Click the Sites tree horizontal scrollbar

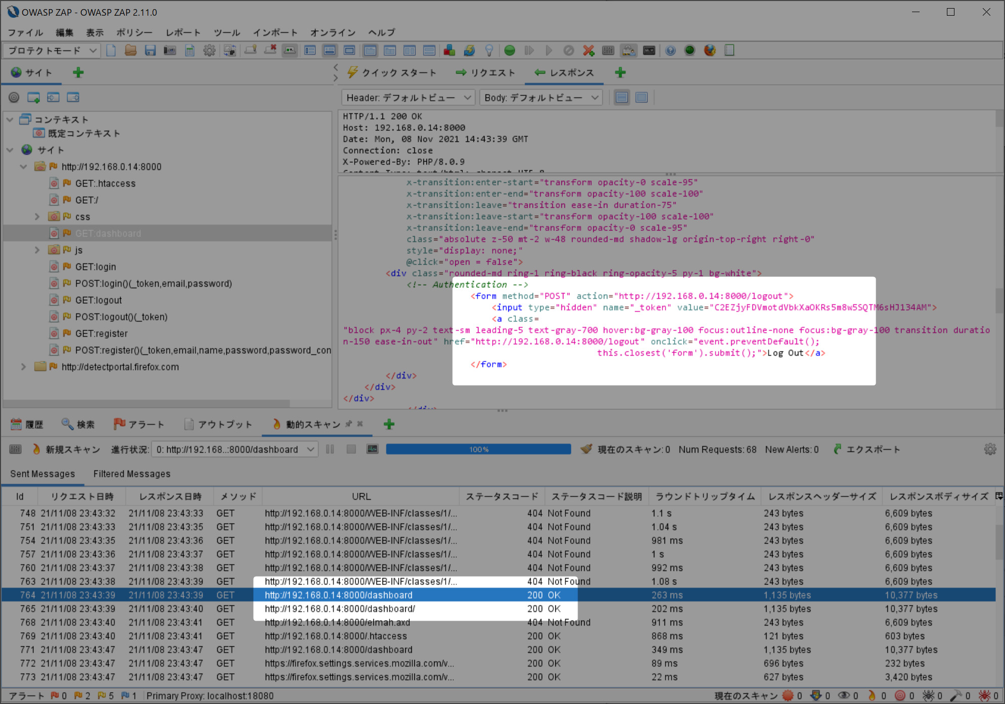pyautogui.click(x=147, y=403)
